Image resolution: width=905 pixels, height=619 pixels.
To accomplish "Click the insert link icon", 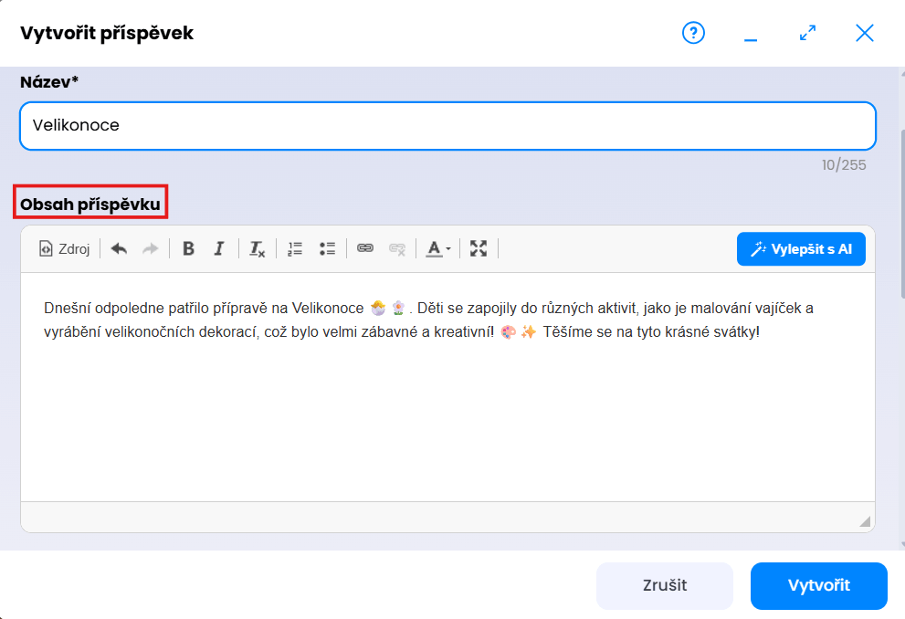I will (365, 248).
